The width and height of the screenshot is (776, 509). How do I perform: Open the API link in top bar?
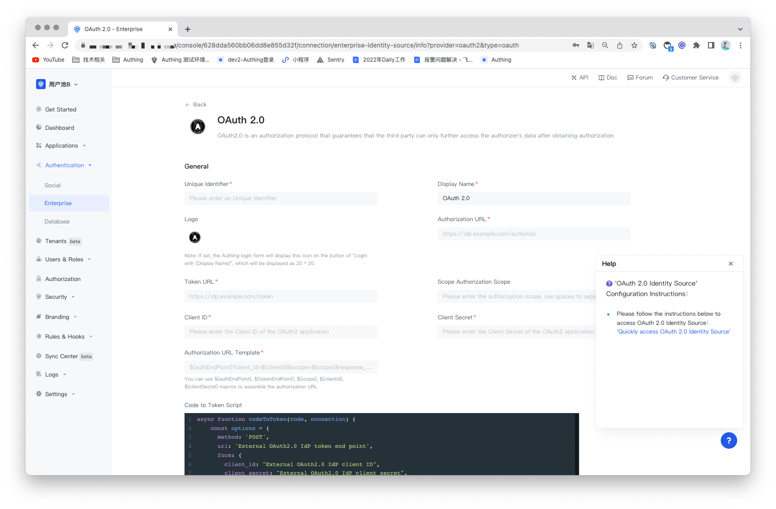pos(580,78)
